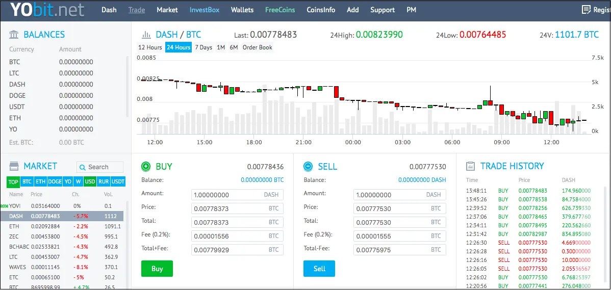Select the 1M chart range
Screen dimensions: 611x290
click(x=221, y=47)
